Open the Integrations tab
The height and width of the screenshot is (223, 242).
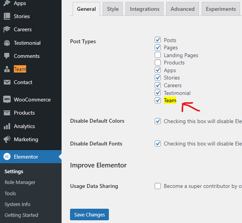click(144, 9)
